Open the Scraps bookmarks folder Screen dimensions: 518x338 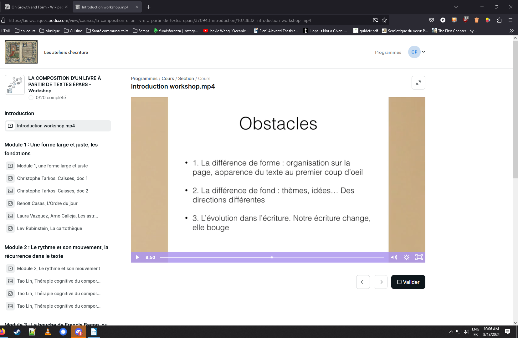pos(141,31)
